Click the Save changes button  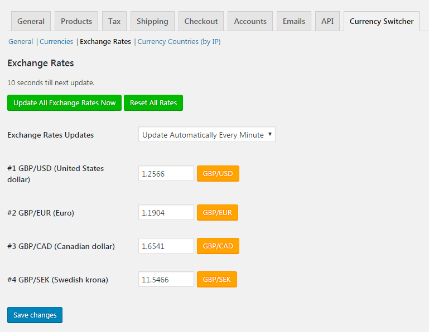(x=35, y=315)
